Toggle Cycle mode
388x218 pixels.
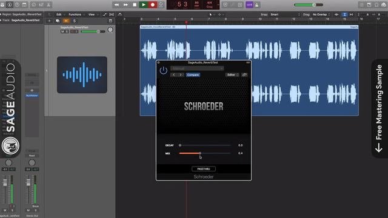[161, 5]
